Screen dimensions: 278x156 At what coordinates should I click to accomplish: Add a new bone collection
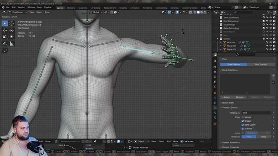[273, 75]
